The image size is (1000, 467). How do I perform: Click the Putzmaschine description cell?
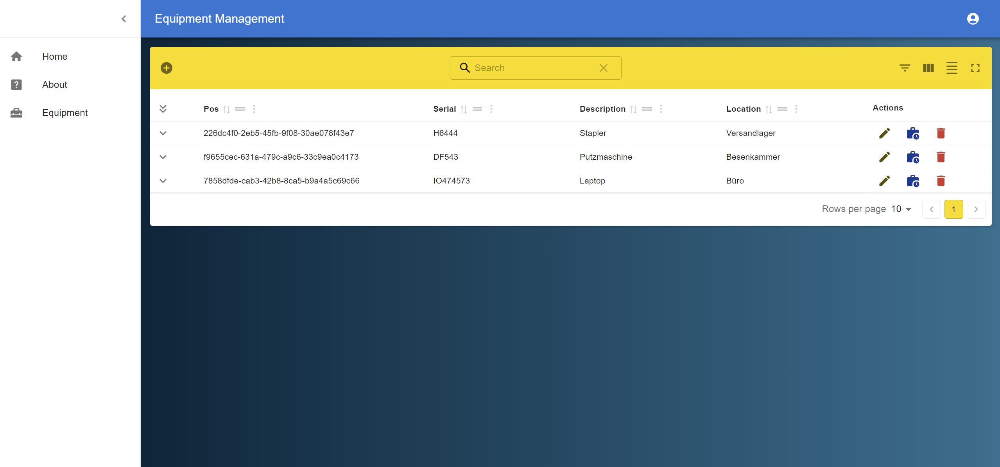pos(606,157)
